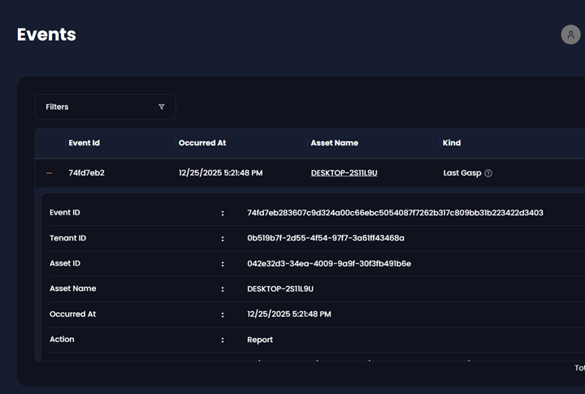Click the Asset Name value in details
585x394 pixels.
point(280,289)
